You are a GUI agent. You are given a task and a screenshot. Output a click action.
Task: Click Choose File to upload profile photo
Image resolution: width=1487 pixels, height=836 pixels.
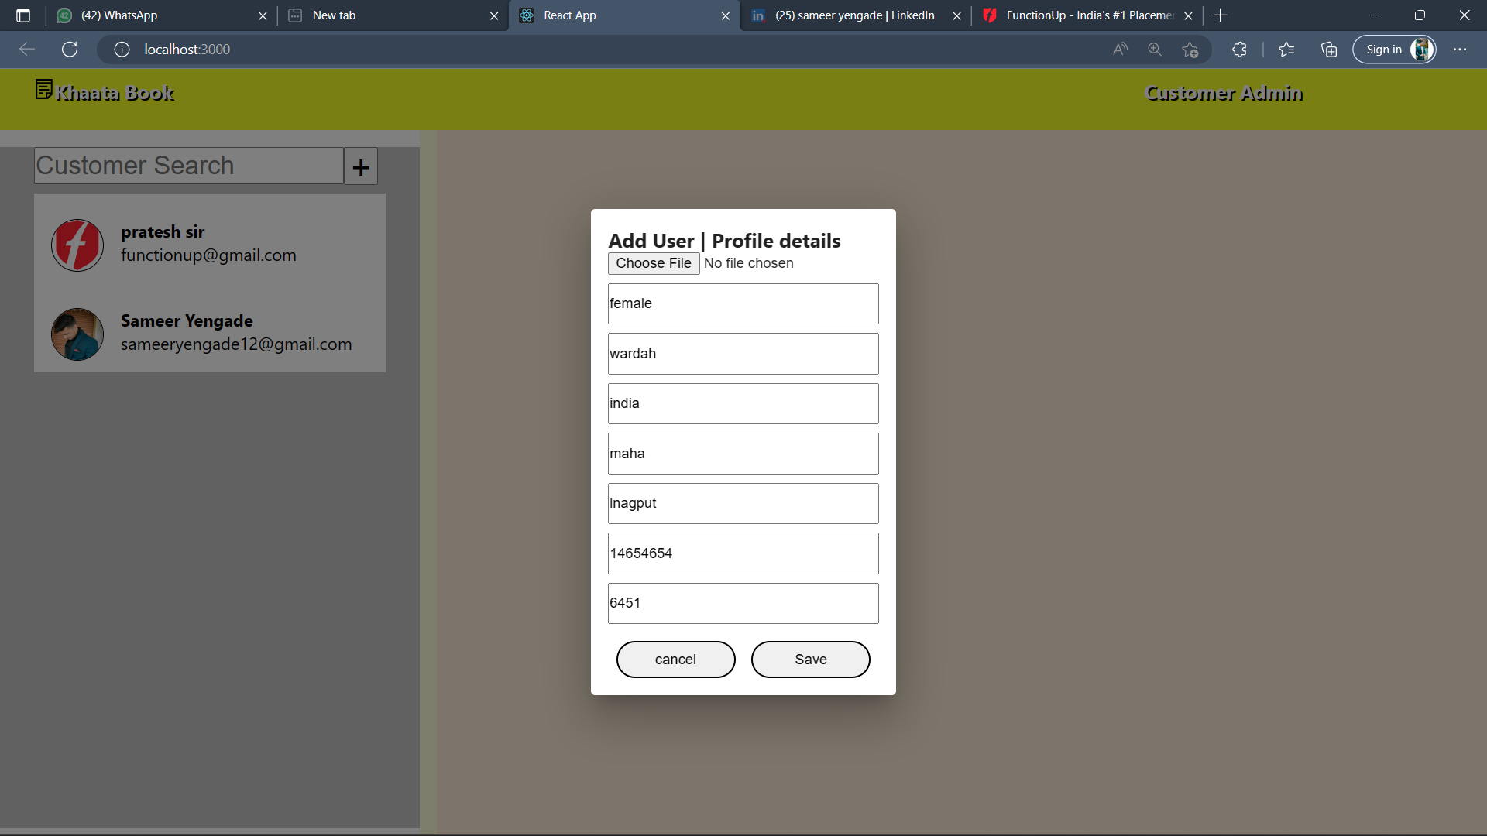click(x=654, y=263)
